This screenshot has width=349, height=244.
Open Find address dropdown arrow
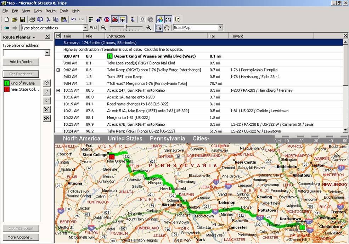tap(85, 28)
